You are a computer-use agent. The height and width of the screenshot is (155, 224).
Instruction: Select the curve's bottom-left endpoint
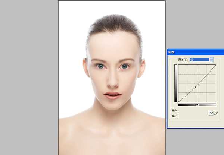tap(179, 101)
